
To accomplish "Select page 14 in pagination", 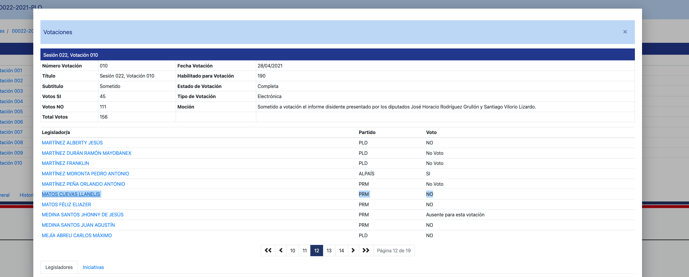I will 342,251.
